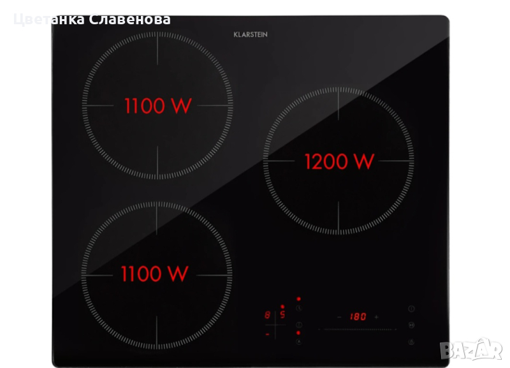
Task: Tap the zone display showing 5
Action: (x=282, y=316)
